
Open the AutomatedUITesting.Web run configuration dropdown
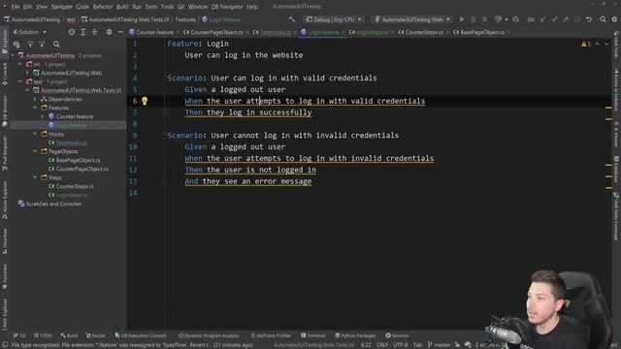pos(412,19)
